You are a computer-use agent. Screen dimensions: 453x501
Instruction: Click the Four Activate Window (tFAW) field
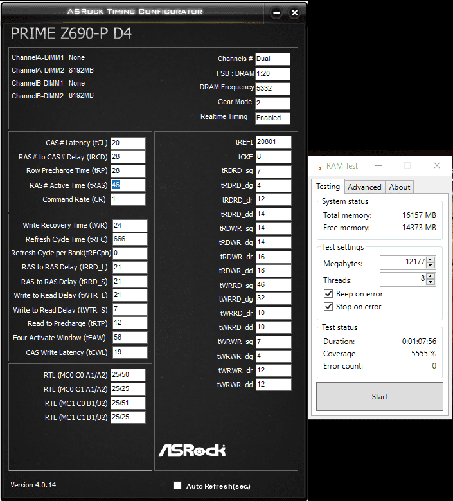click(x=130, y=338)
